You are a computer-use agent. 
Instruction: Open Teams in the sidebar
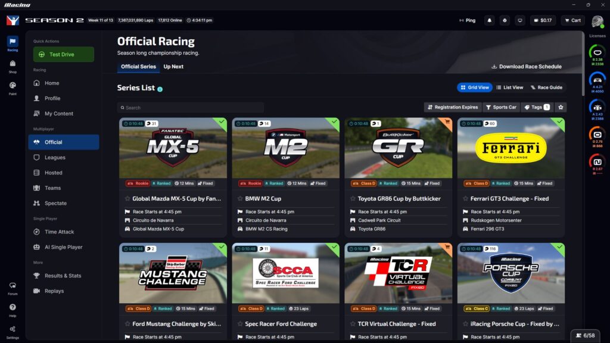(x=63, y=188)
